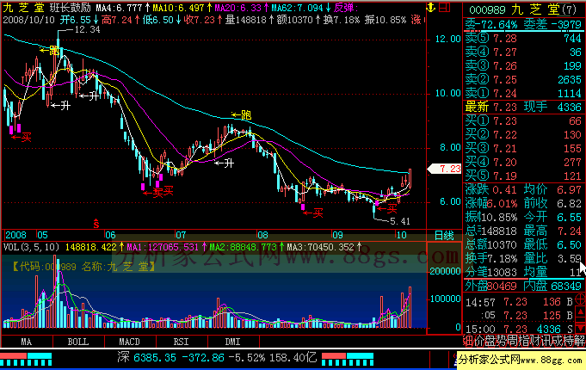
Task: Open the 解 tab at the far right
Action: coord(580,341)
